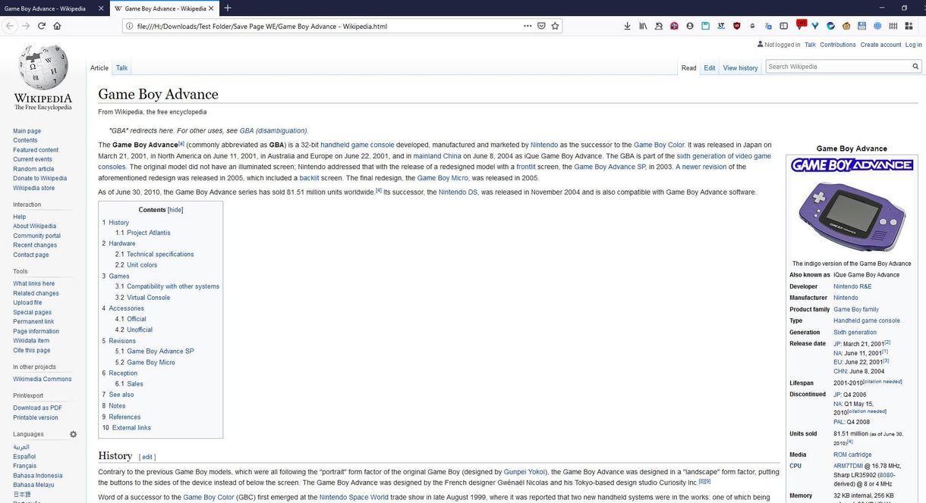Open language settings gear icon in sidebar
Screen dimensions: 926x503
tap(74, 434)
